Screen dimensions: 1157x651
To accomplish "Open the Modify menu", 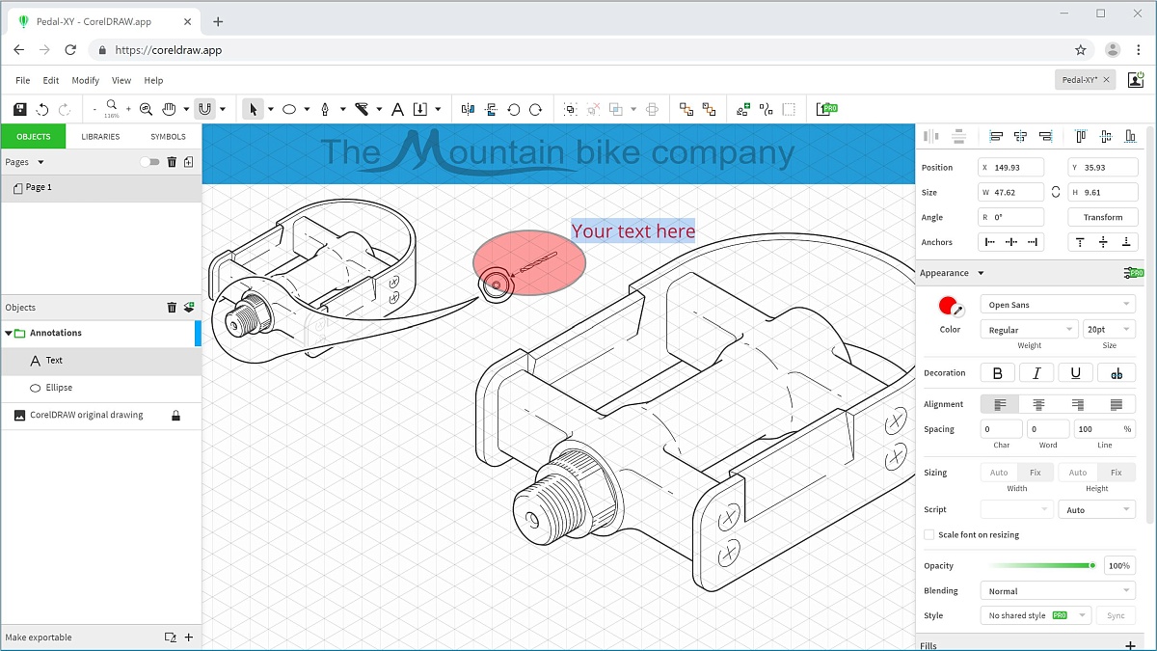I will [86, 81].
